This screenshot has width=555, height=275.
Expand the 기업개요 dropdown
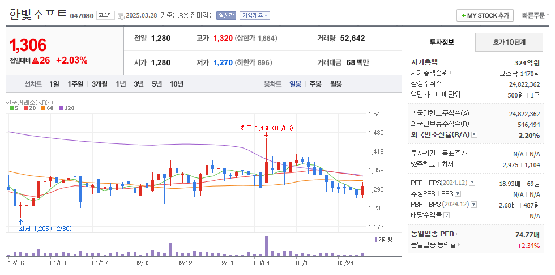(x=255, y=16)
